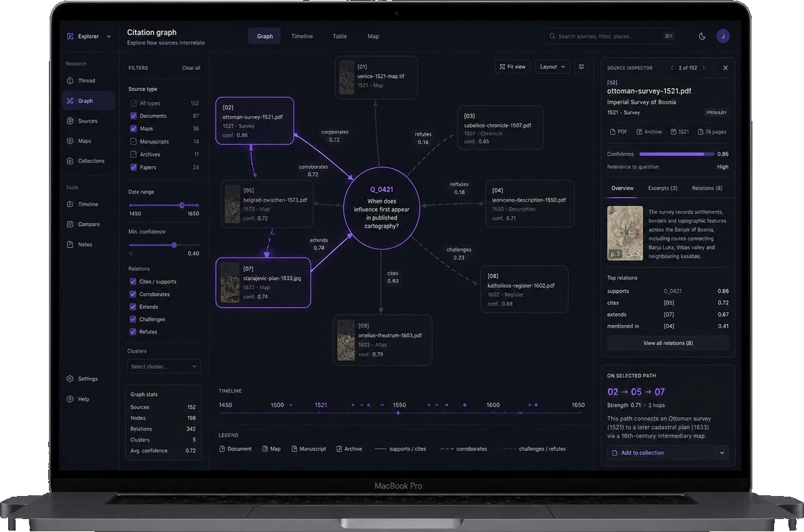Switch to the Graph view tab
The height and width of the screenshot is (532, 804).
point(264,37)
